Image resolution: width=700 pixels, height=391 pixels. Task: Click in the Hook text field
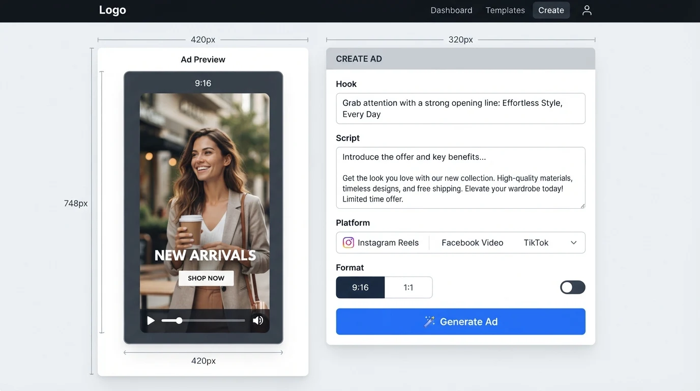[460, 108]
